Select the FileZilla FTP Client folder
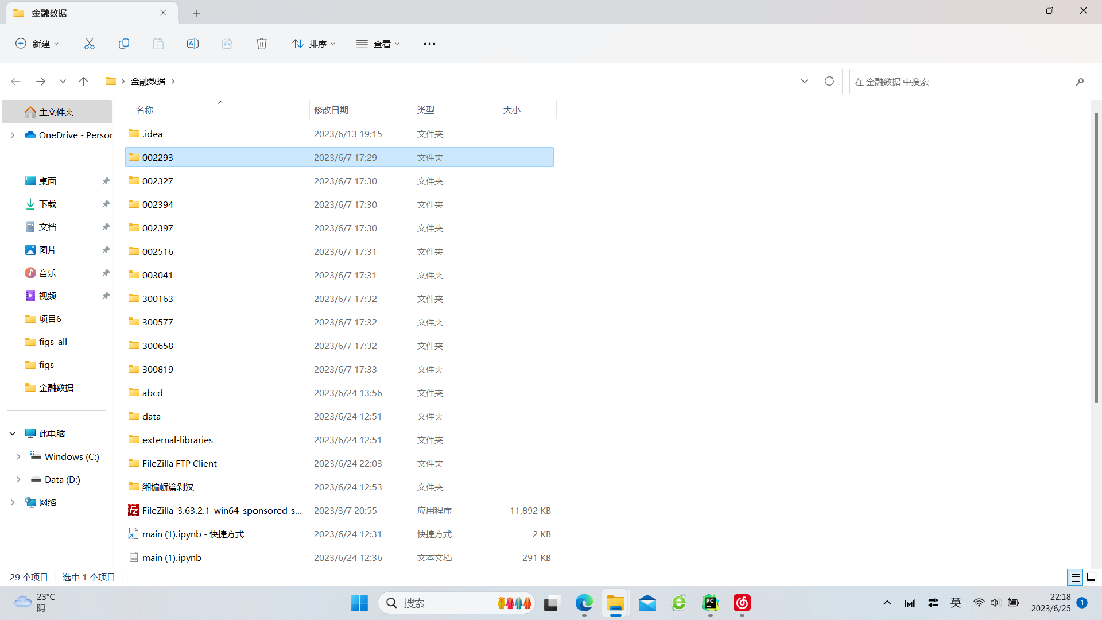1102x620 pixels. point(339,463)
